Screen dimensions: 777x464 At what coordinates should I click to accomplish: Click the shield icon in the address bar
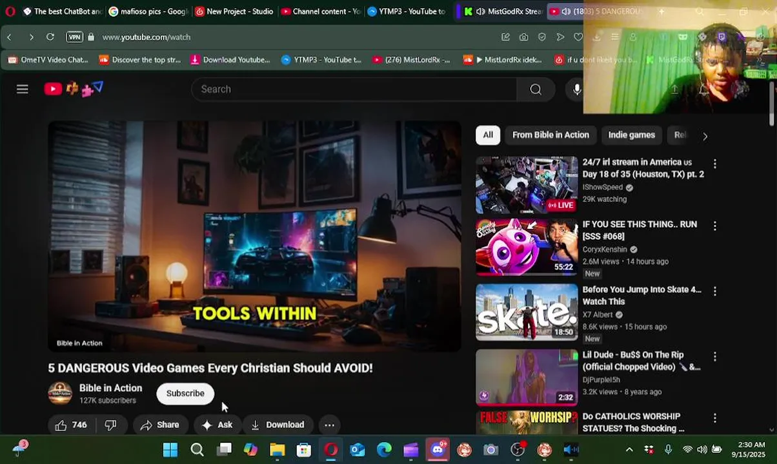pyautogui.click(x=542, y=37)
